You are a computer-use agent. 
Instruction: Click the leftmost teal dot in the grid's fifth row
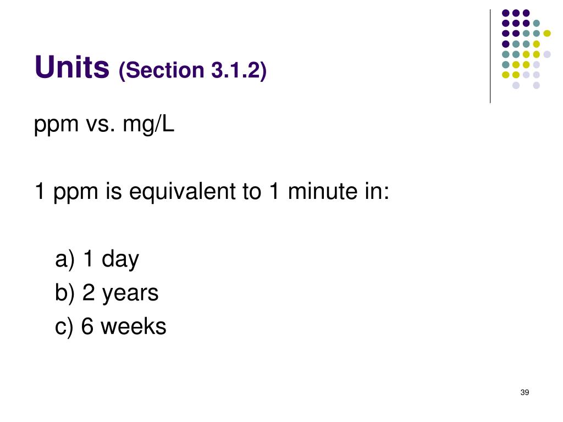pyautogui.click(x=505, y=54)
